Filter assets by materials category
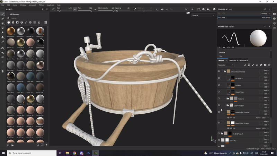This screenshot has height=156, width=277. (8, 23)
